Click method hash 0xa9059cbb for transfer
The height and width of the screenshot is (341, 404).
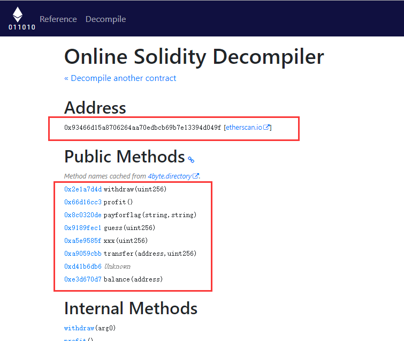pyautogui.click(x=82, y=254)
